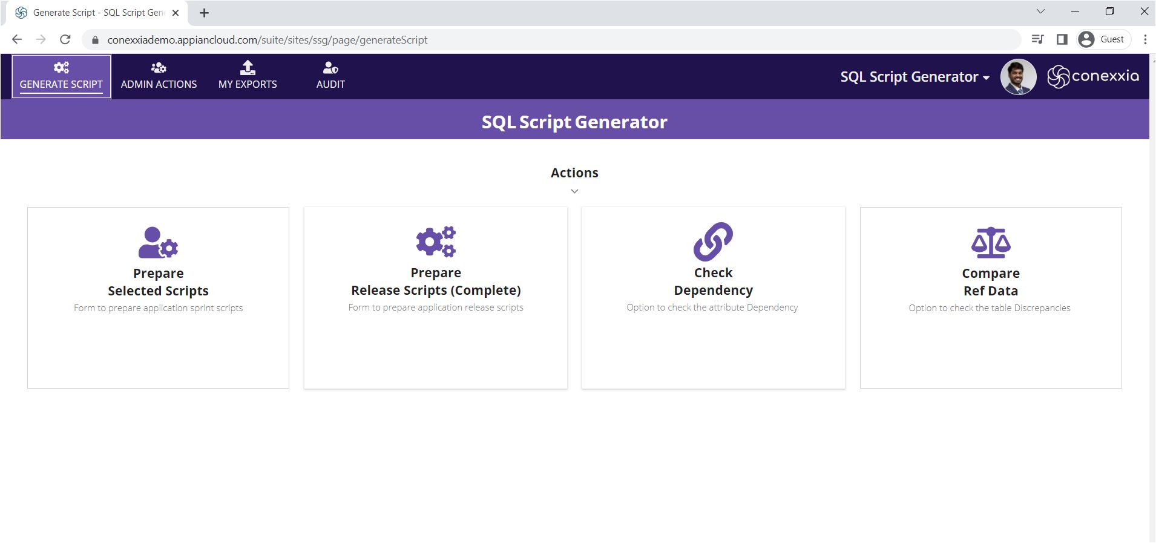This screenshot has height=543, width=1156.
Task: Click the page vertical scrollbar
Action: tap(1152, 298)
